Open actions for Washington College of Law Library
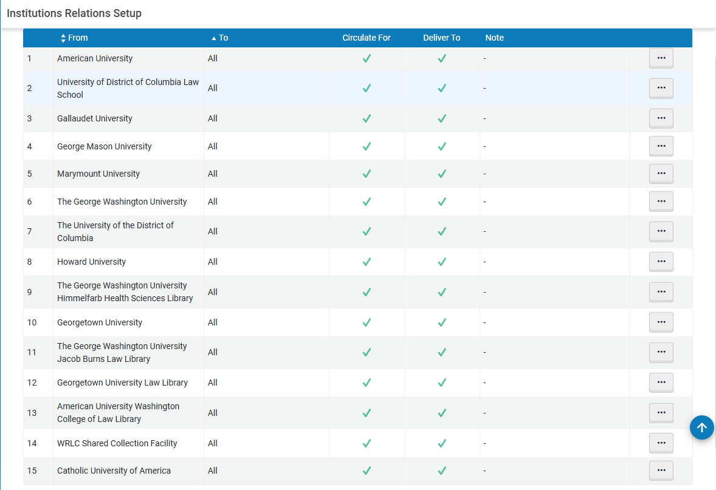The height and width of the screenshot is (490, 716). click(661, 412)
